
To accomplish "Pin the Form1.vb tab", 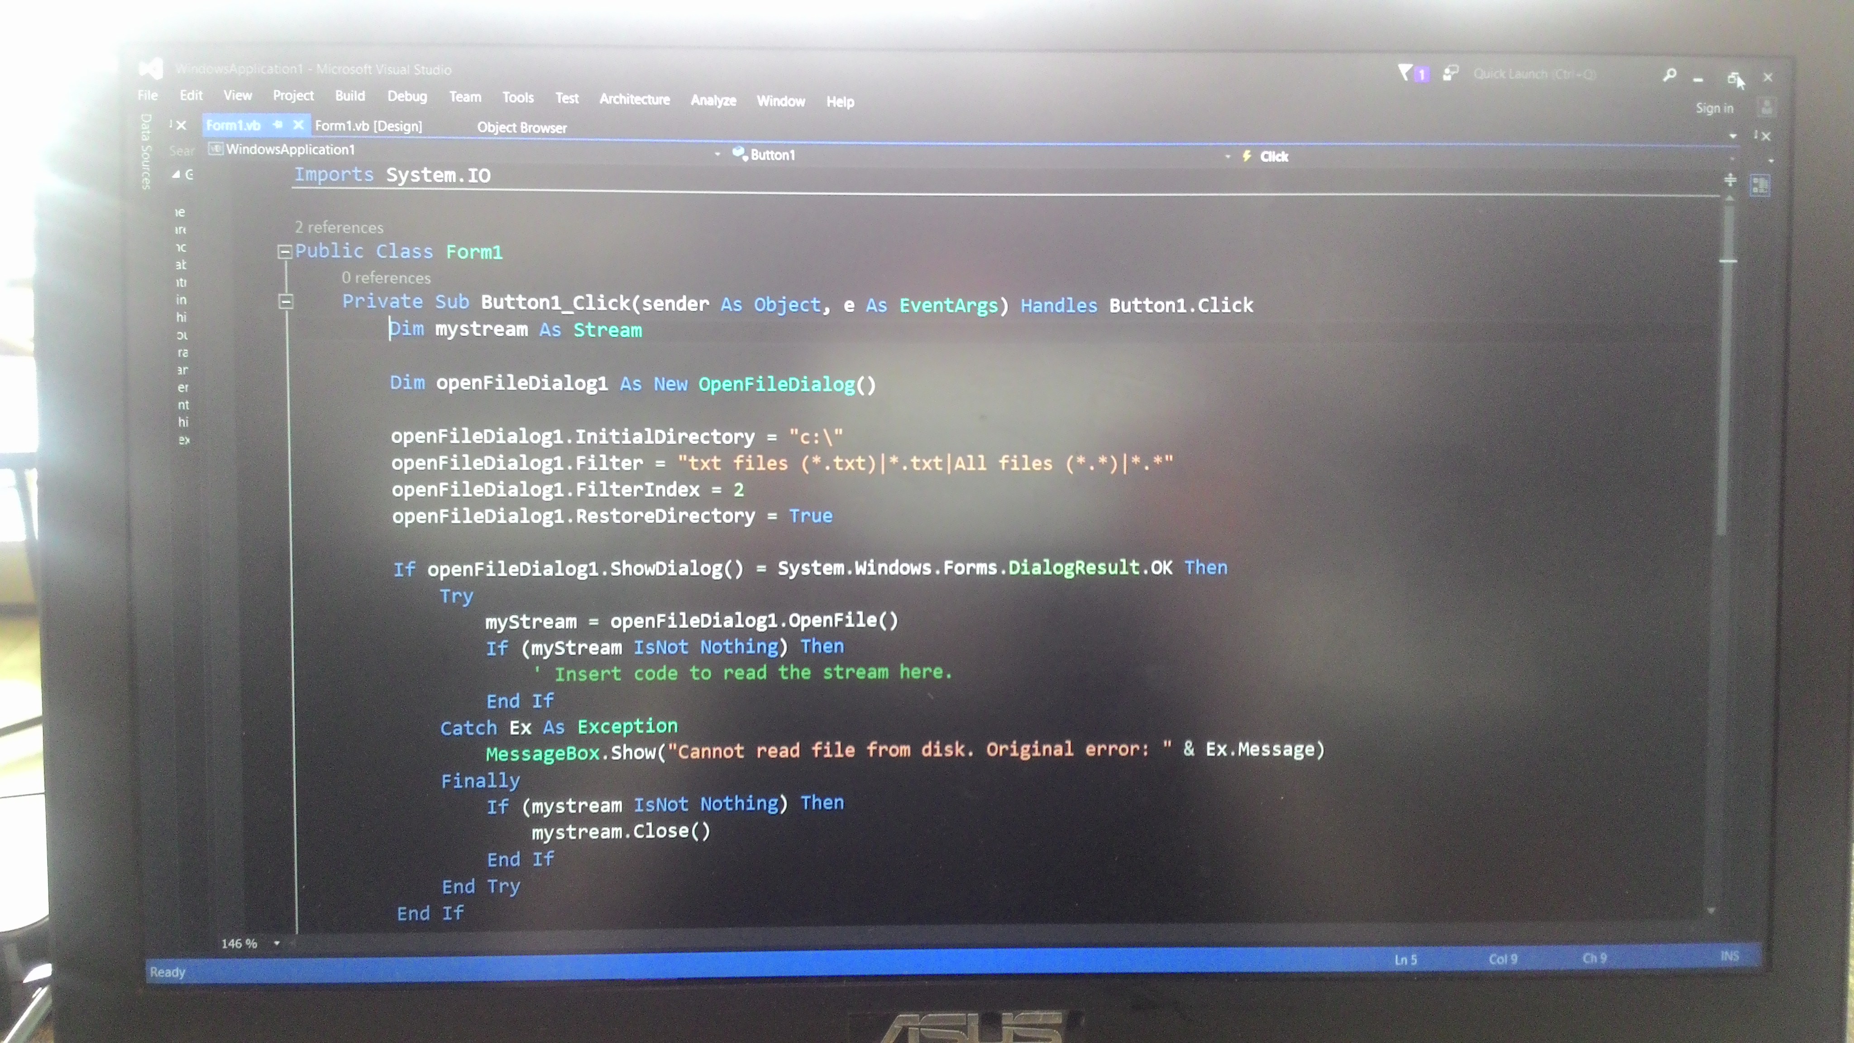I will pos(278,124).
